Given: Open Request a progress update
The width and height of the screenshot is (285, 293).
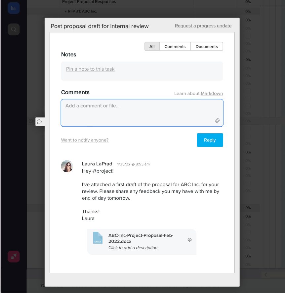Looking at the screenshot, I should coord(203,26).
